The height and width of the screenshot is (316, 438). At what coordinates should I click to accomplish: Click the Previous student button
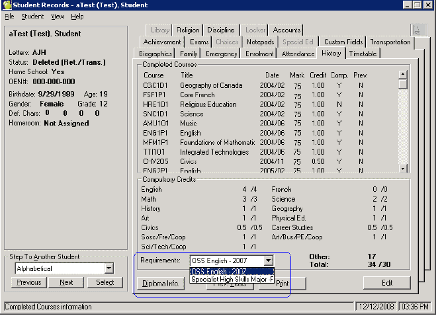29,282
